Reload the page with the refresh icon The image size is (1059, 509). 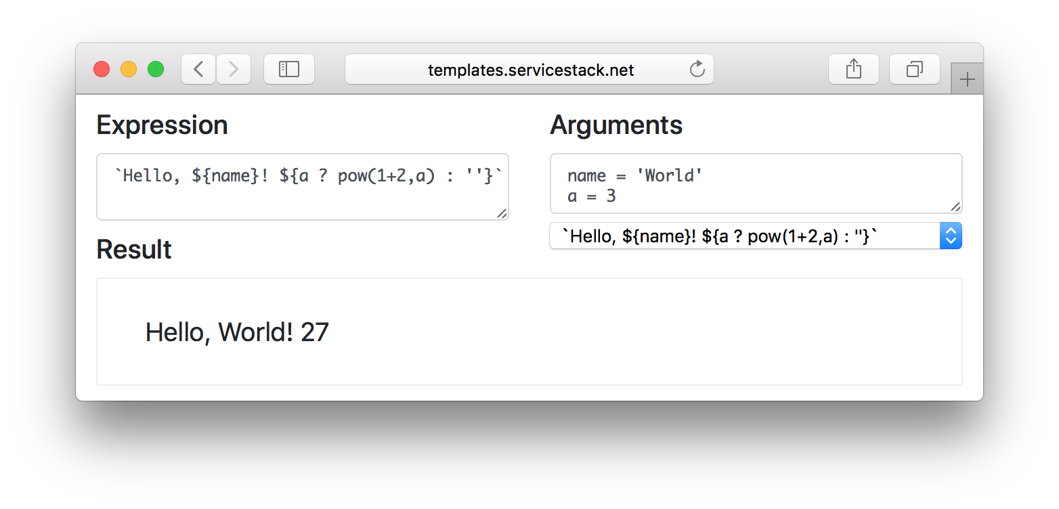pyautogui.click(x=697, y=69)
